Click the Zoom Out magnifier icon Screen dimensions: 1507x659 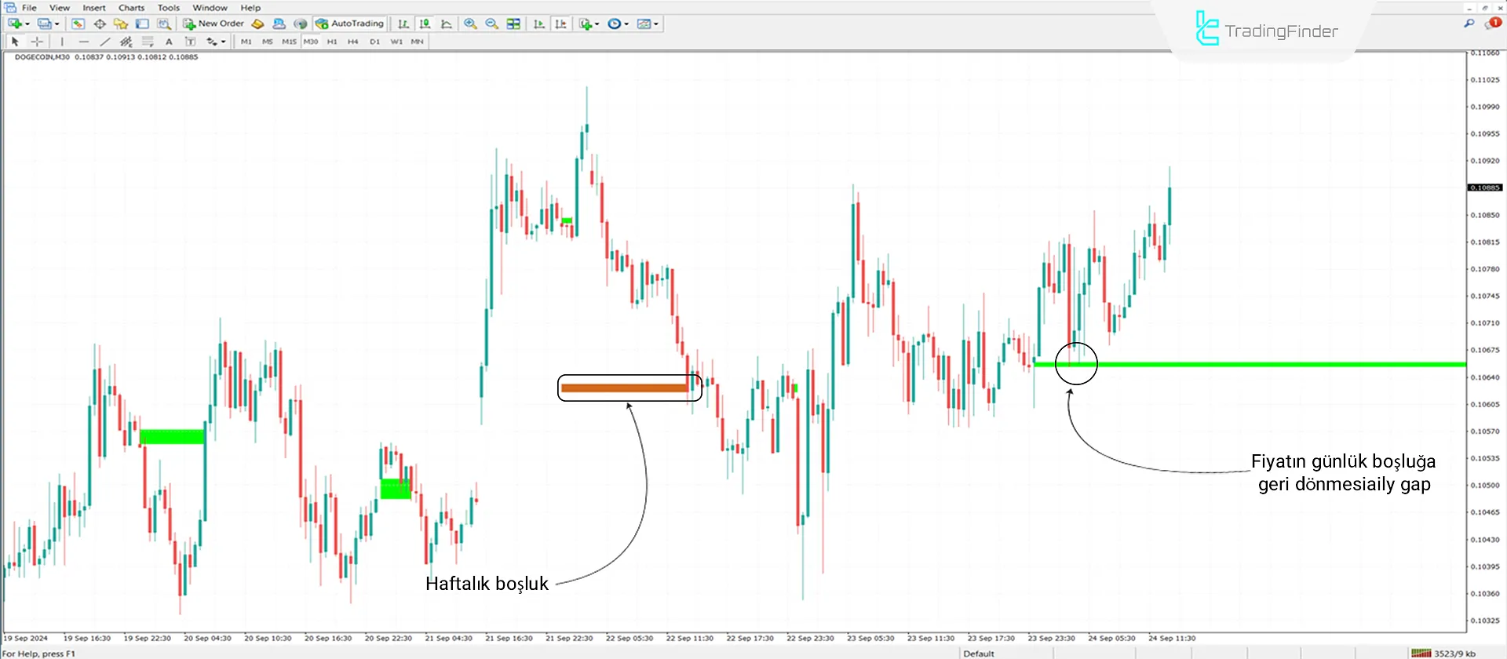492,24
